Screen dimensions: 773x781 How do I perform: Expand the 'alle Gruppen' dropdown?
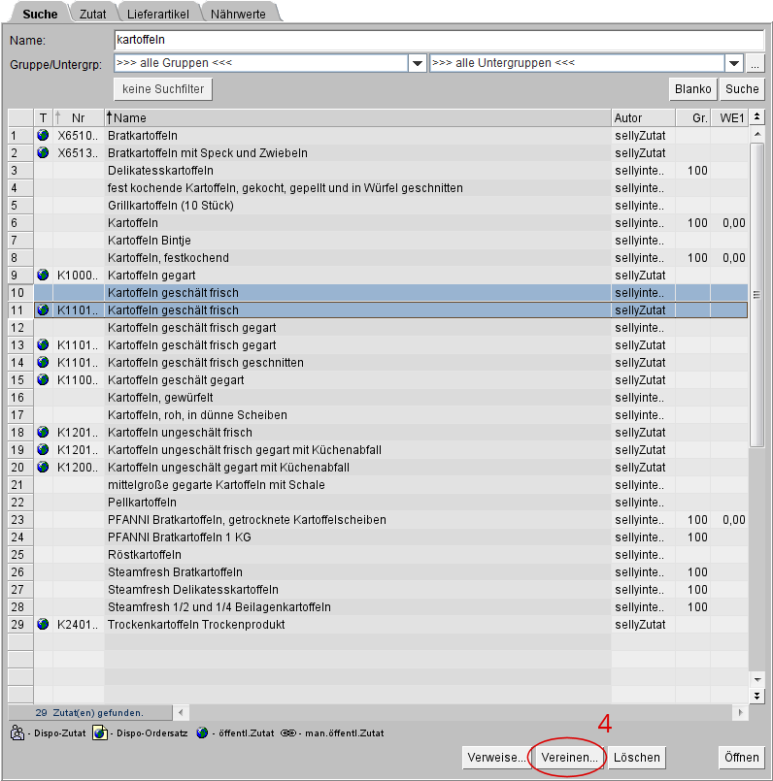[x=417, y=64]
